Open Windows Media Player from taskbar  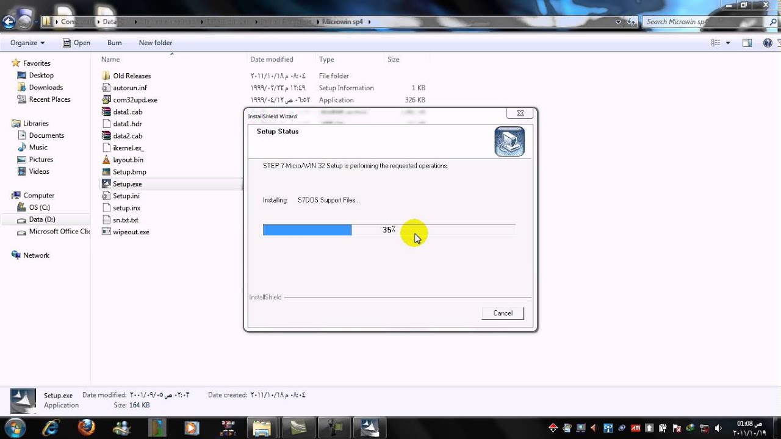point(192,427)
